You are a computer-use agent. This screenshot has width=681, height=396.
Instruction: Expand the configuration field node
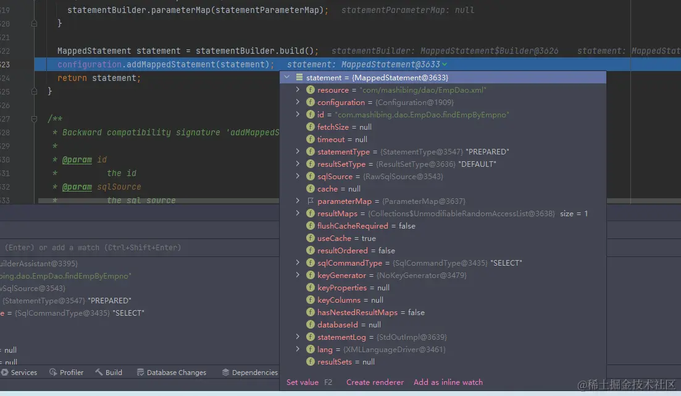298,102
